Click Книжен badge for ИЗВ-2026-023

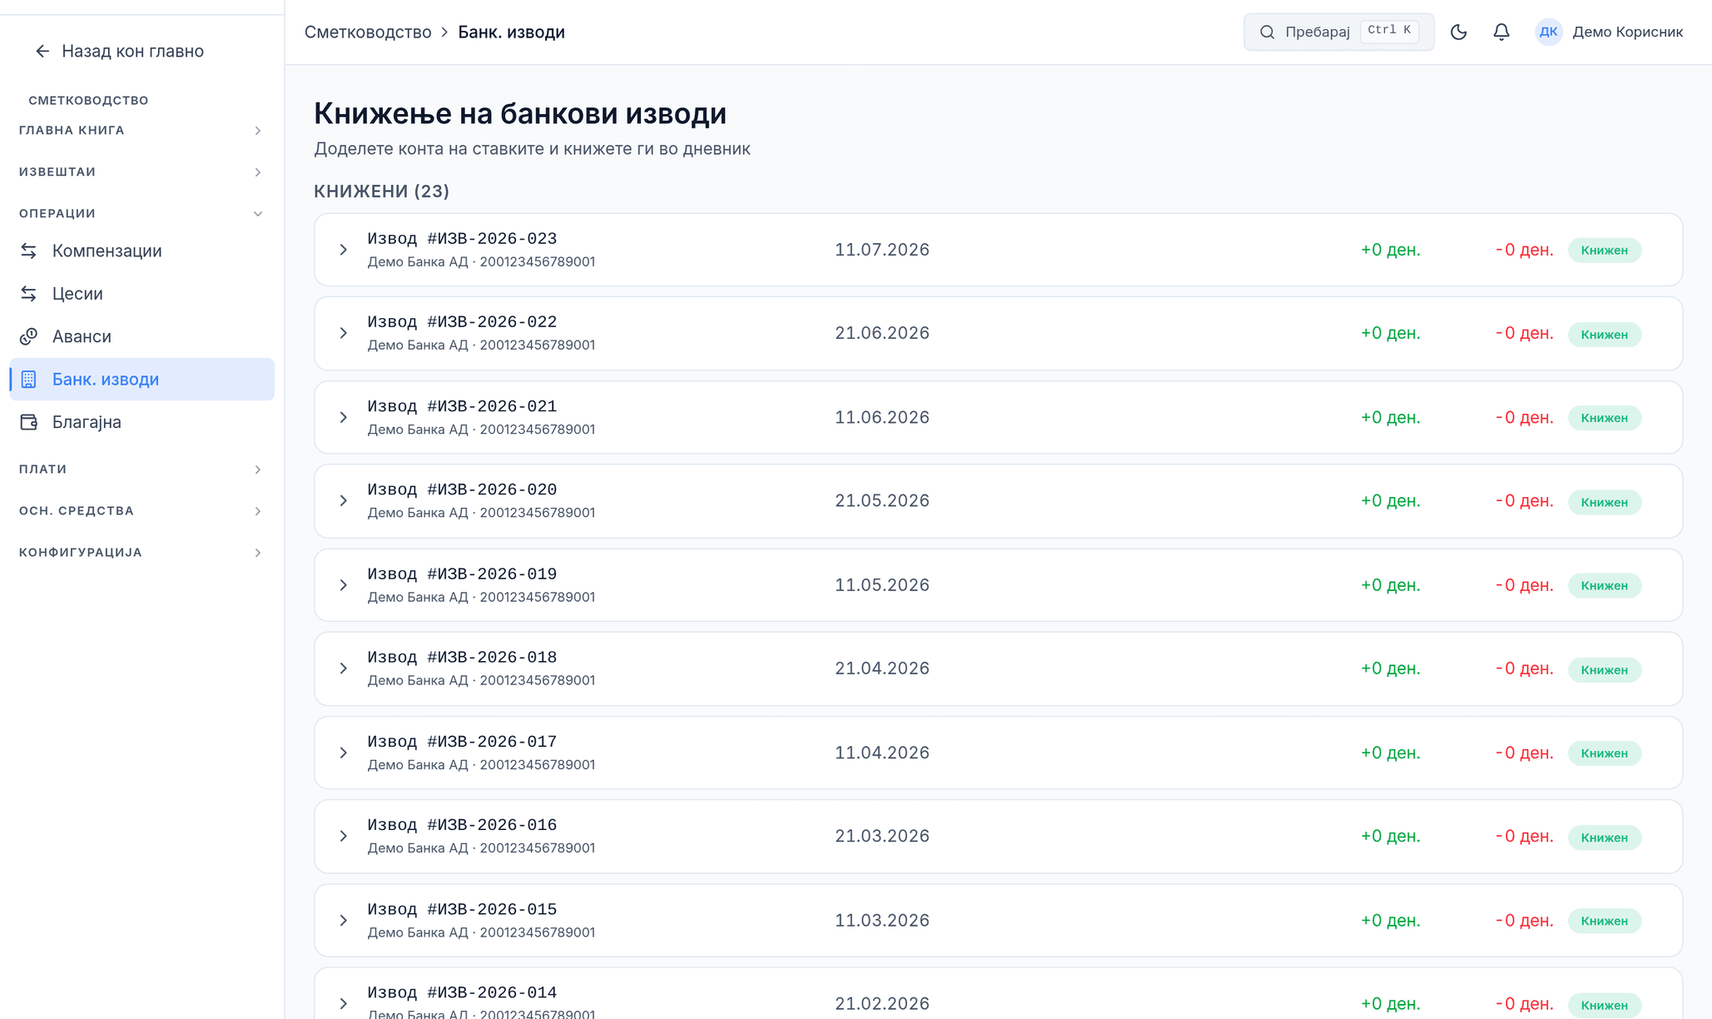pyautogui.click(x=1604, y=251)
